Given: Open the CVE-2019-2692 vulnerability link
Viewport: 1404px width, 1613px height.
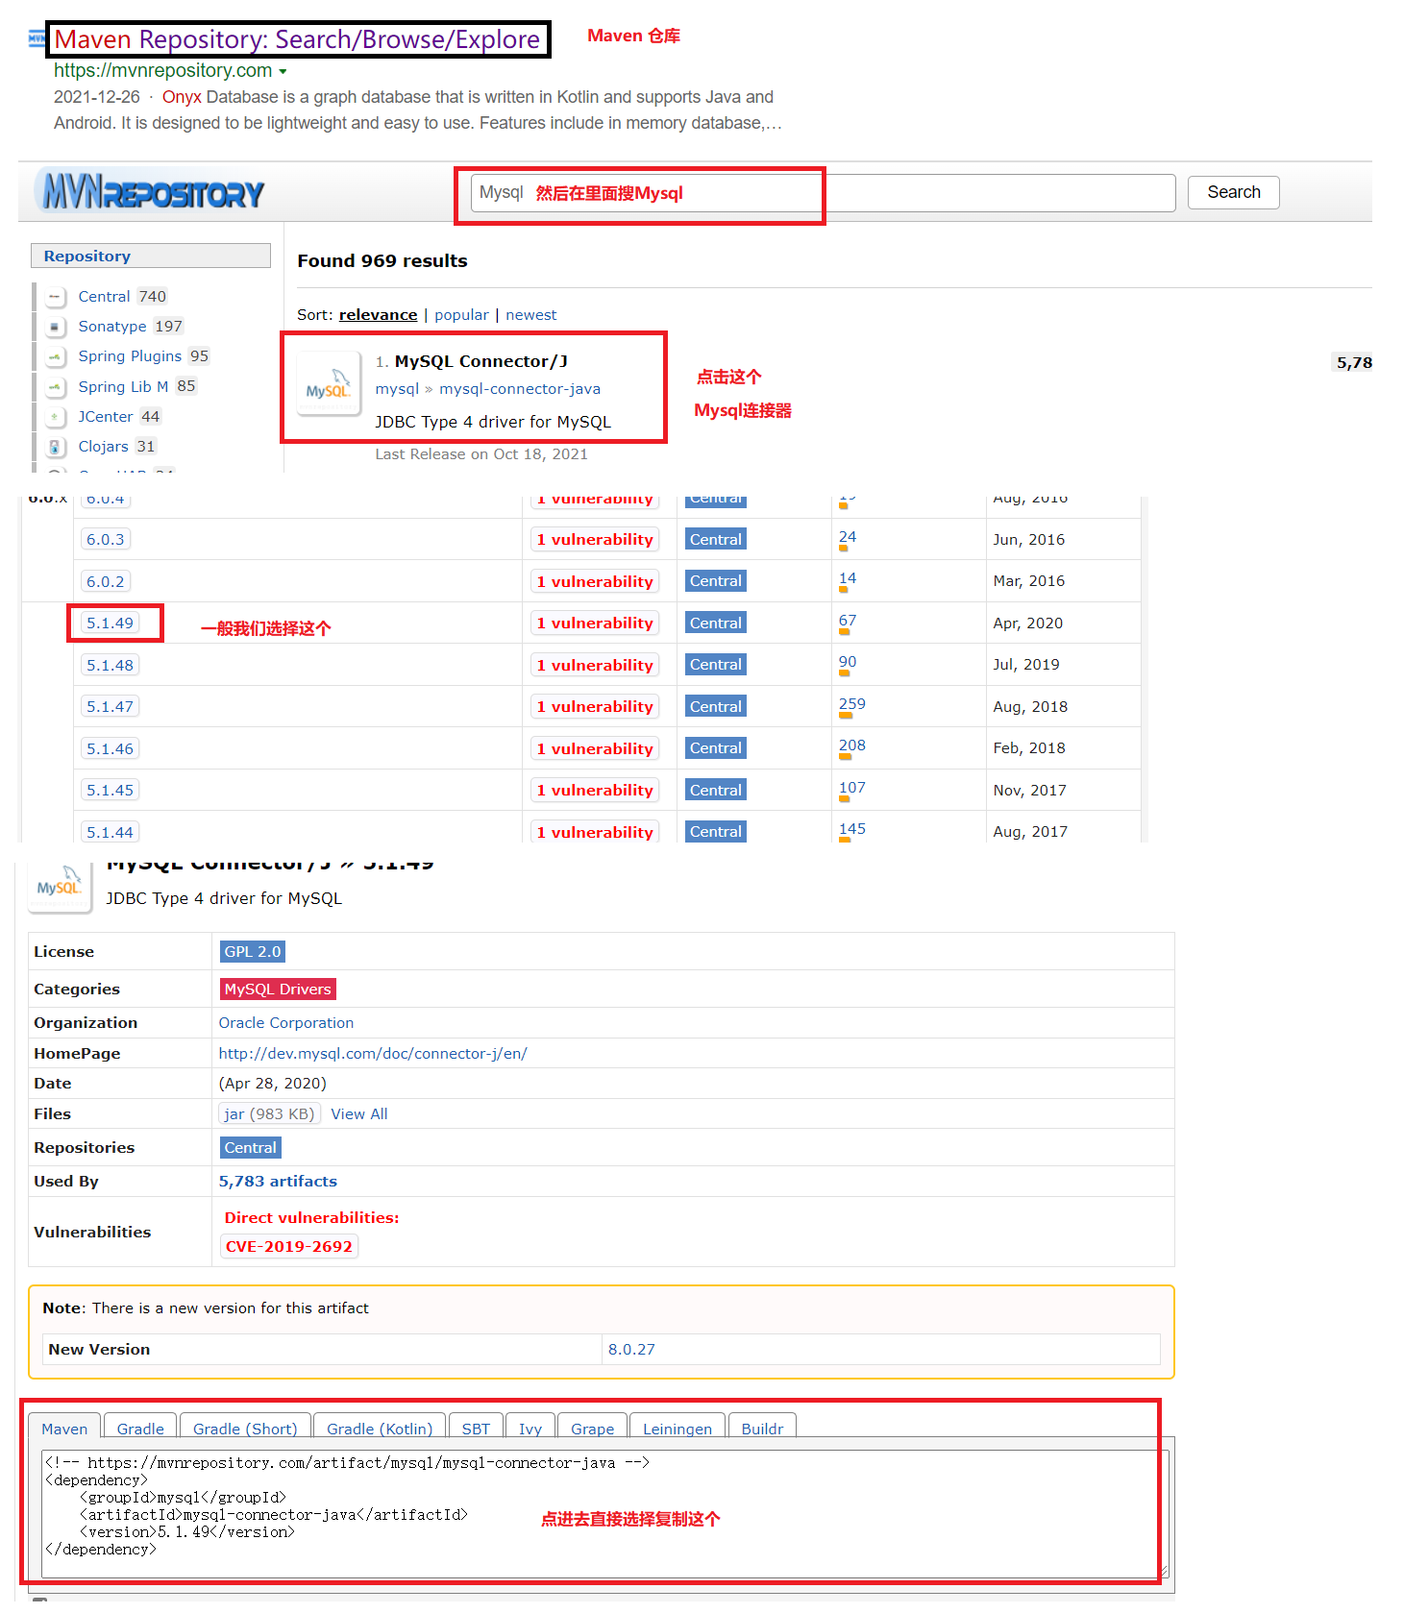Looking at the screenshot, I should (x=289, y=1247).
